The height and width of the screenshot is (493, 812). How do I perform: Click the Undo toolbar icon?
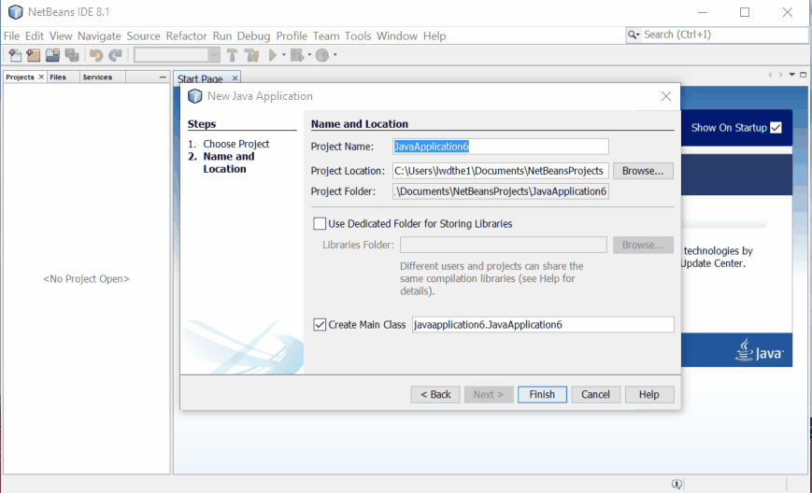click(96, 55)
